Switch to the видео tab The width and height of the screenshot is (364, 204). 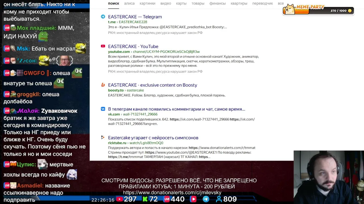166,3
